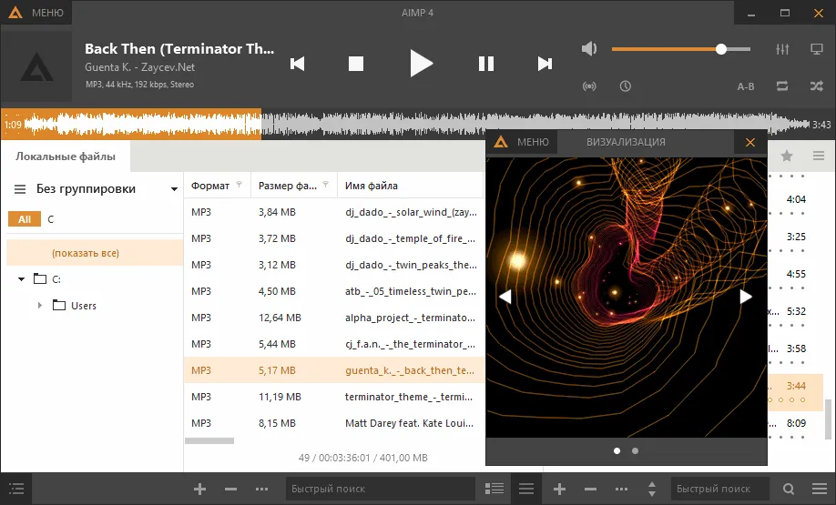Click the (показать все) link
Image resolution: width=836 pixels, height=505 pixels.
(x=86, y=253)
